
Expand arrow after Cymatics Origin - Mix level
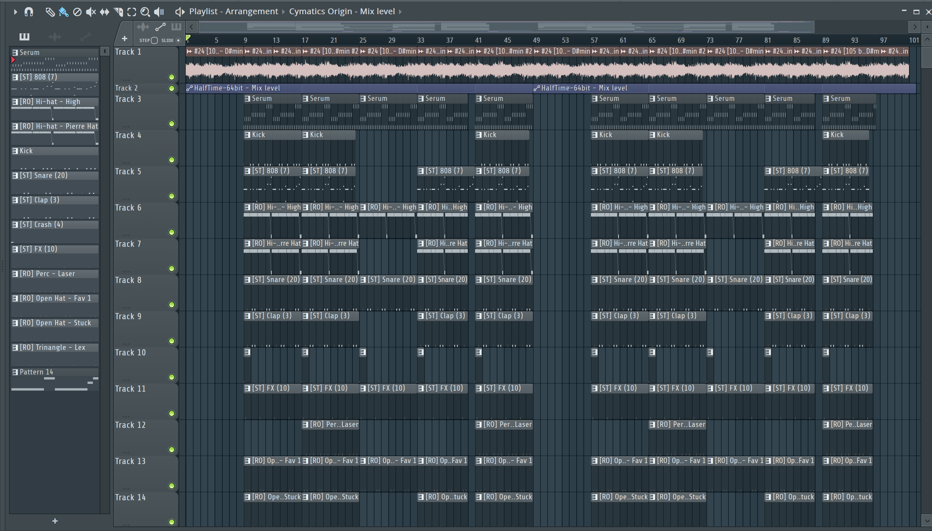pyautogui.click(x=400, y=12)
